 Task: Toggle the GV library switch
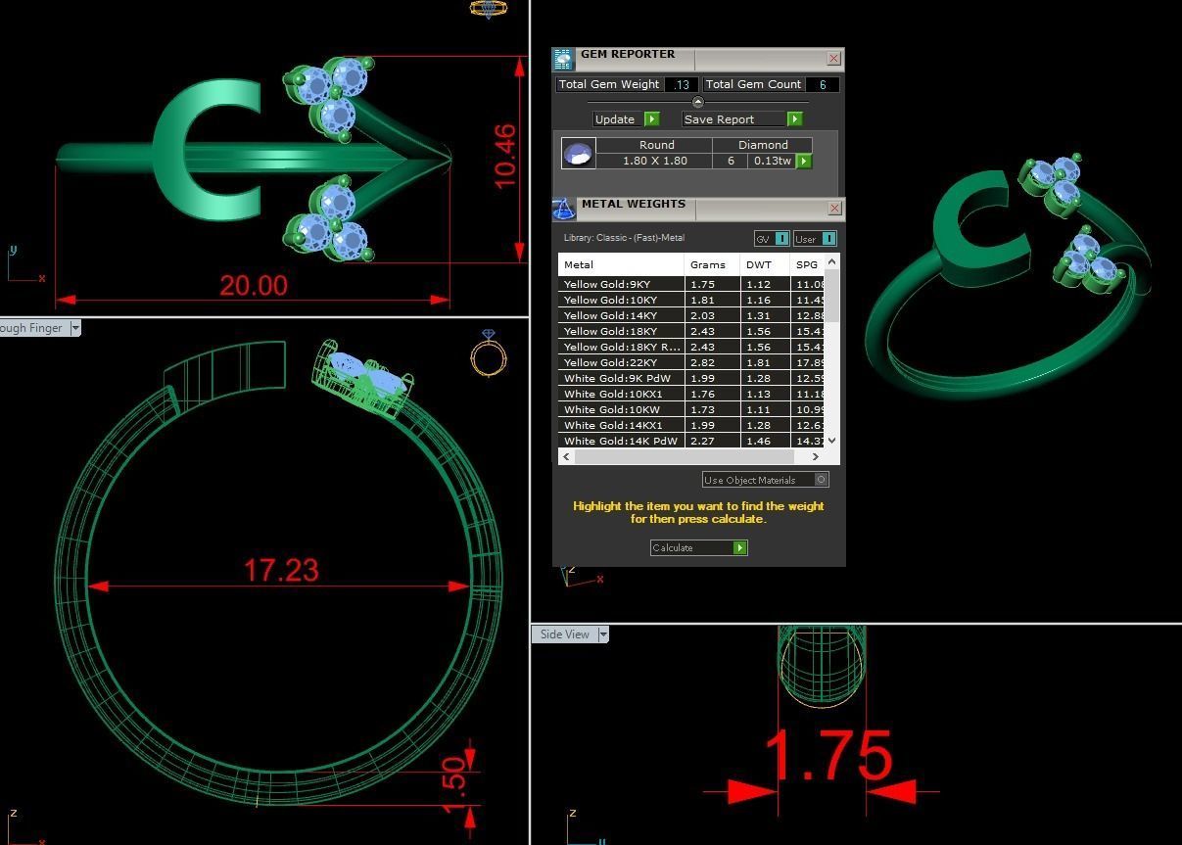click(x=781, y=239)
